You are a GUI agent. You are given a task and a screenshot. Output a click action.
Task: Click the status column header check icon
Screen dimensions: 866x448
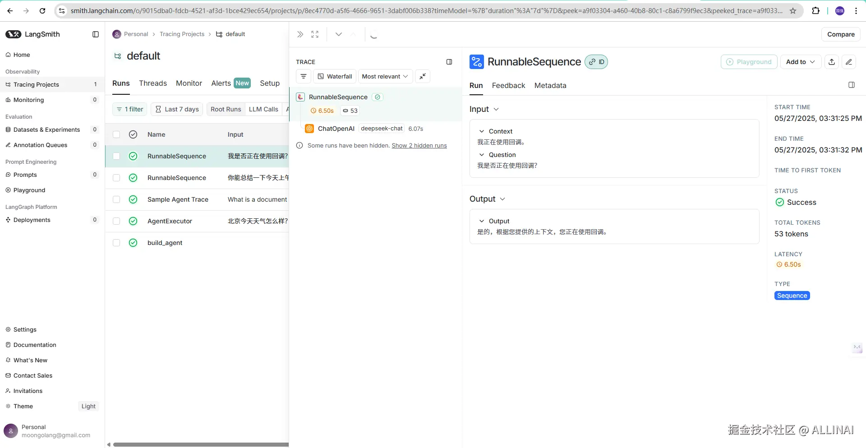133,134
